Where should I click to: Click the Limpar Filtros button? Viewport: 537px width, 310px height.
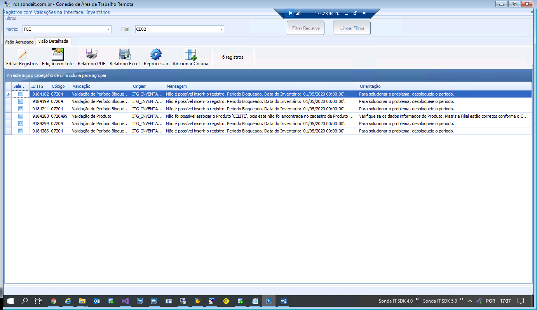(x=352, y=28)
